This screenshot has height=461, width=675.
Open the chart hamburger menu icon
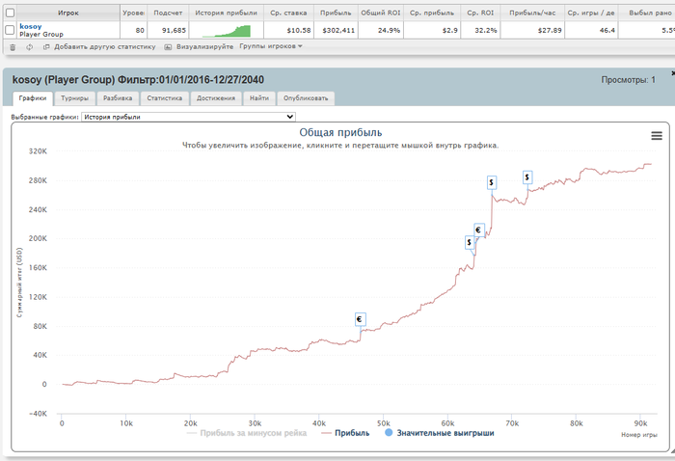pos(657,136)
